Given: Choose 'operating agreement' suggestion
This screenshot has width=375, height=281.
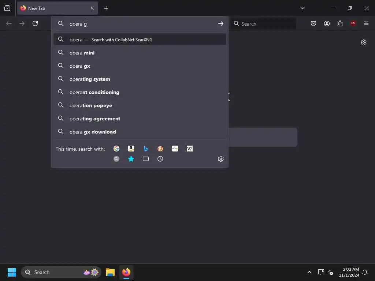Looking at the screenshot, I should pyautogui.click(x=140, y=118).
